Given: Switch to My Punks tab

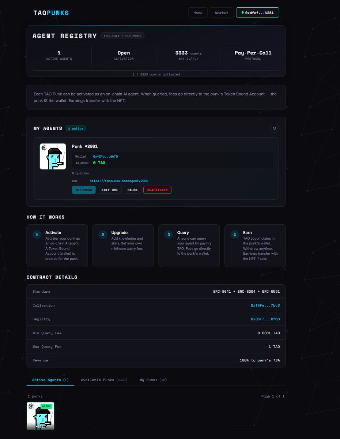Looking at the screenshot, I should pyautogui.click(x=153, y=380).
